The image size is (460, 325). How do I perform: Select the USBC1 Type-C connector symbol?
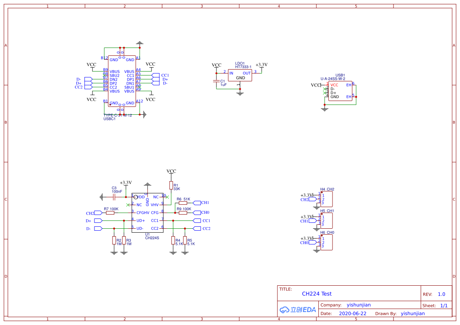pyautogui.click(x=122, y=81)
